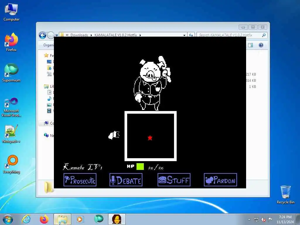
Task: Open recent pages dropdown in Explorer
Action: [x=57, y=35]
